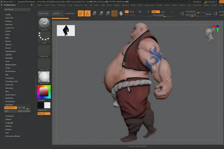Toggle the Rgb button

click(140, 12)
